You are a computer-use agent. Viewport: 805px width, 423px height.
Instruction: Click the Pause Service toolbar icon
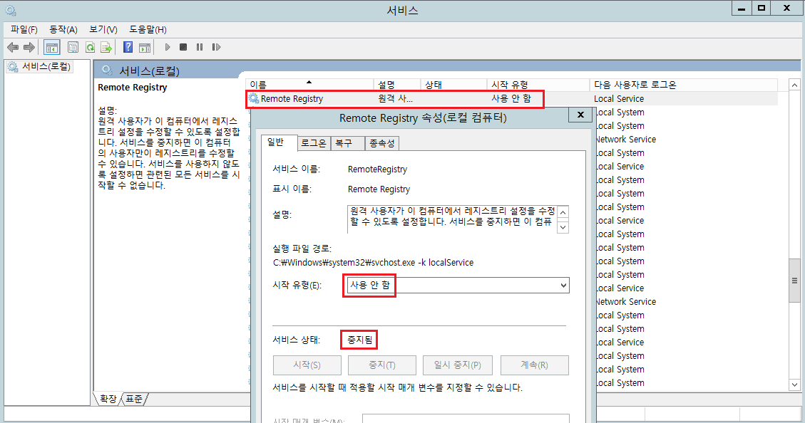[200, 47]
